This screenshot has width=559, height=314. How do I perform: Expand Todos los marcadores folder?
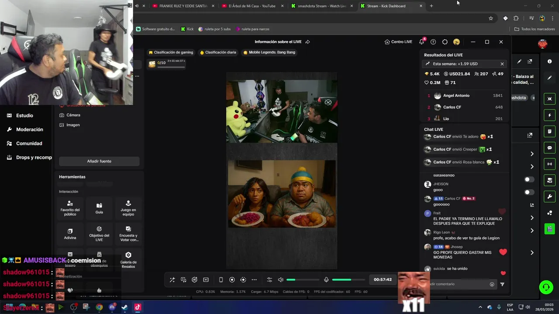pos(535,29)
